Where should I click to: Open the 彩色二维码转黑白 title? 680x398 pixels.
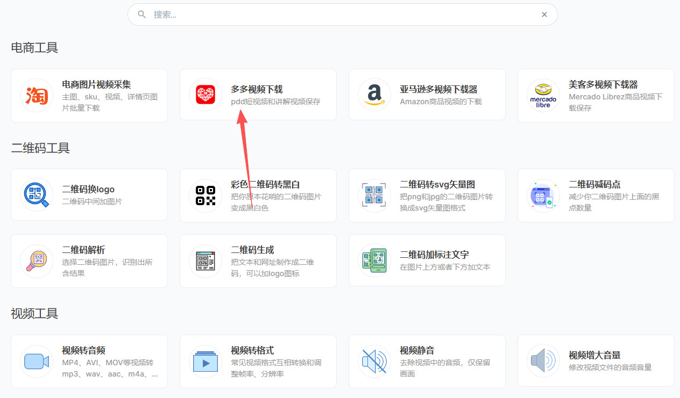click(x=266, y=184)
